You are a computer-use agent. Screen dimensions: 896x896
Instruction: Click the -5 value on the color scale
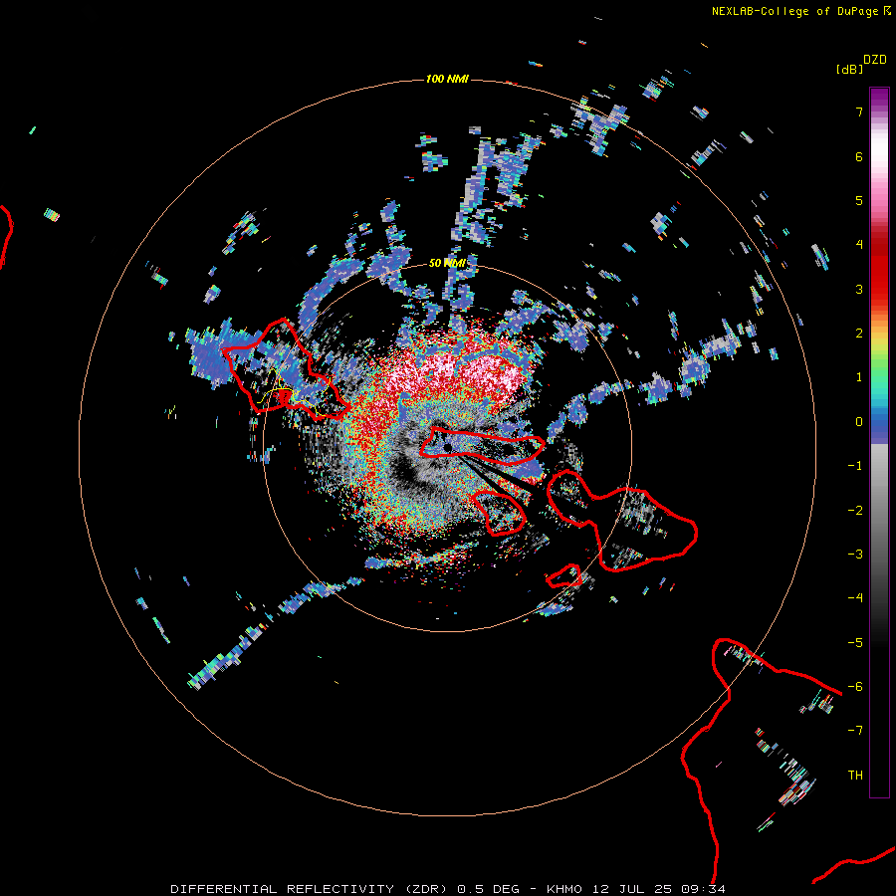click(x=855, y=643)
